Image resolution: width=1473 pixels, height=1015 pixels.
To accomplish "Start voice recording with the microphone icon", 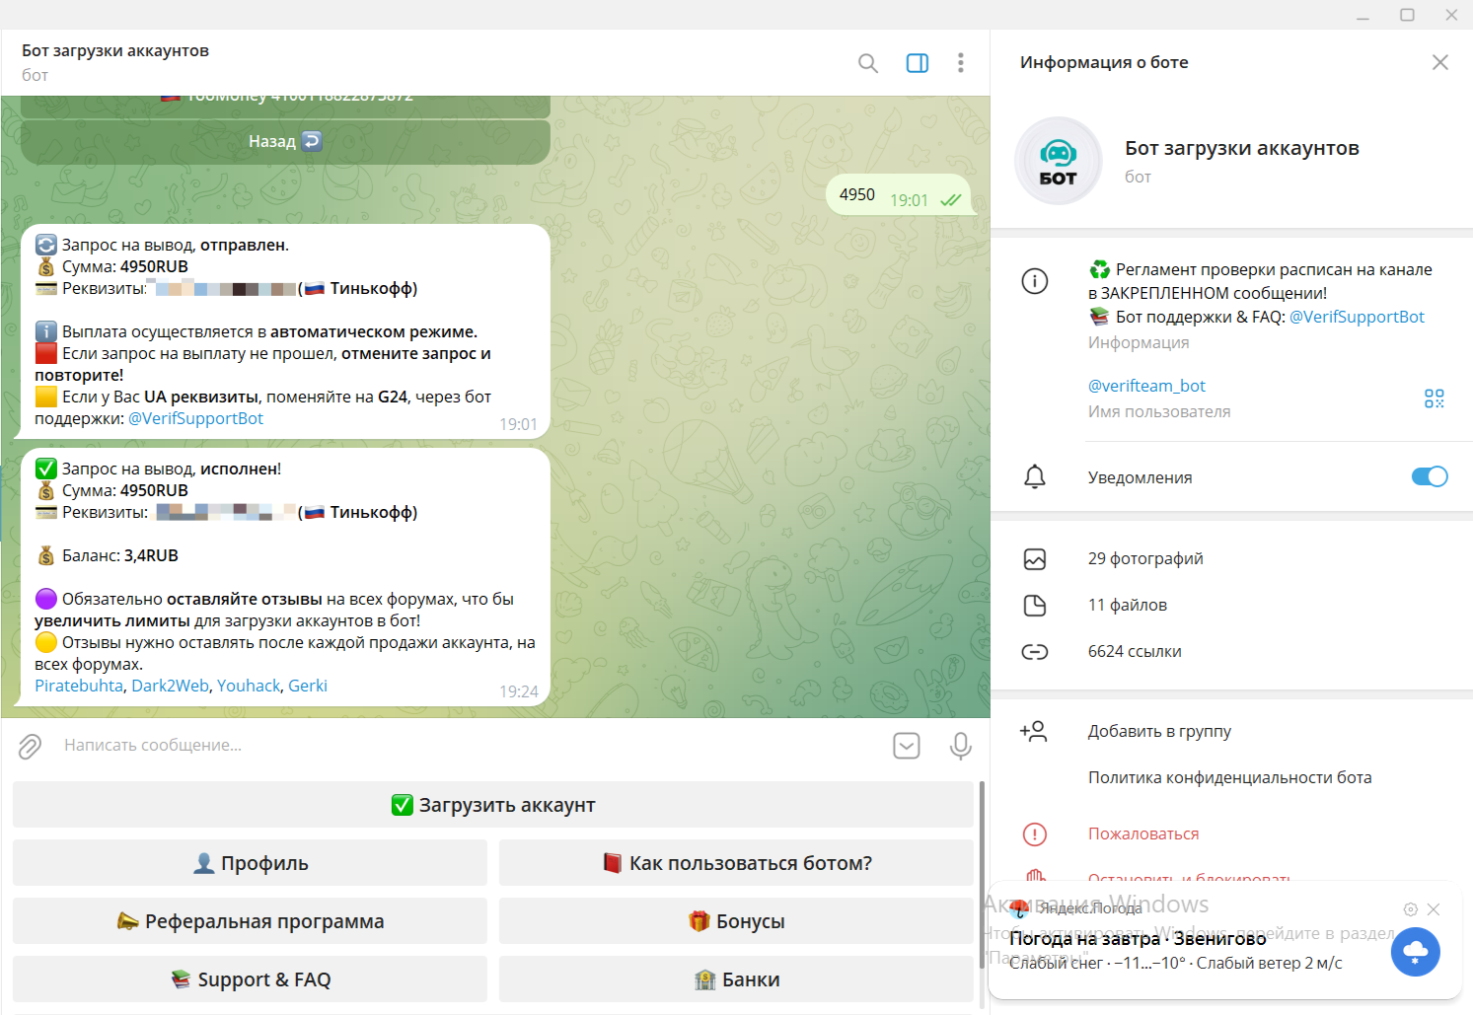I will pyautogui.click(x=960, y=746).
